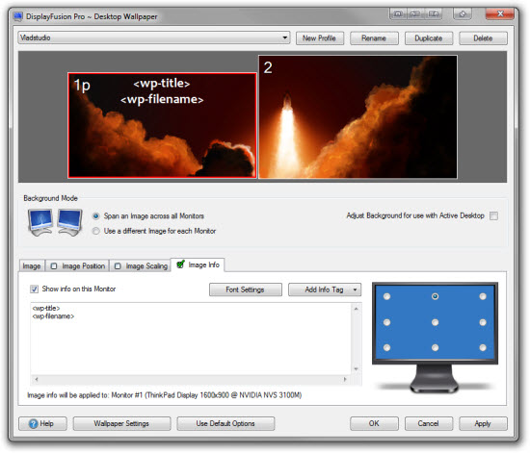Switch to the Image Position tab

click(78, 266)
